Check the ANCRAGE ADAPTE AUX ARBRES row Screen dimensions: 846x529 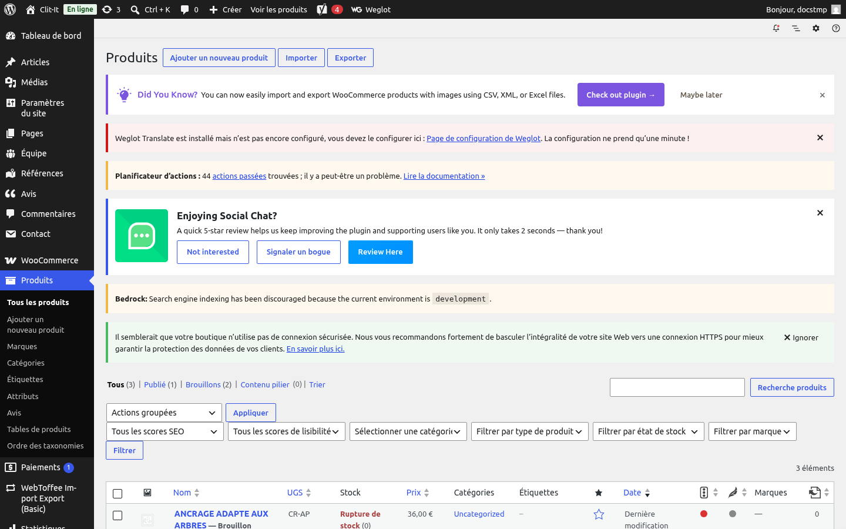click(117, 515)
